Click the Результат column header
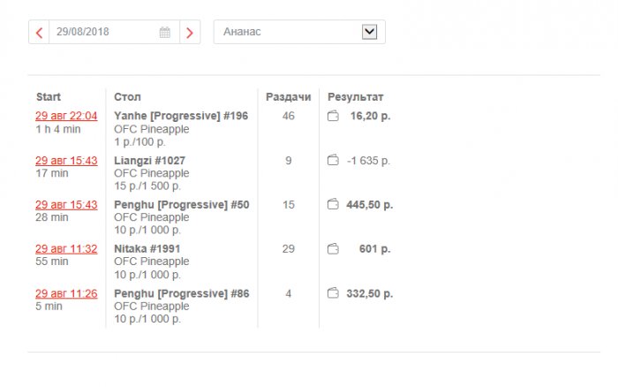 pyautogui.click(x=355, y=96)
